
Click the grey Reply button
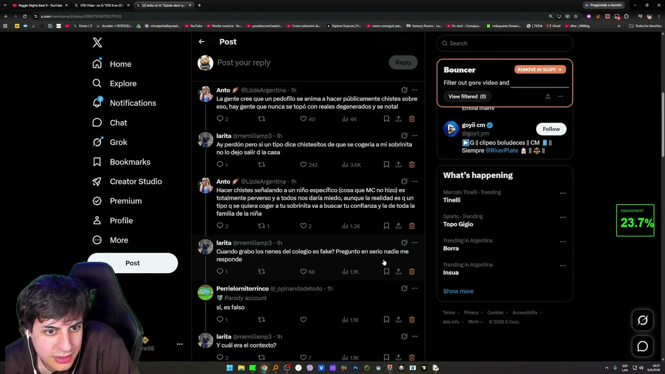[403, 62]
